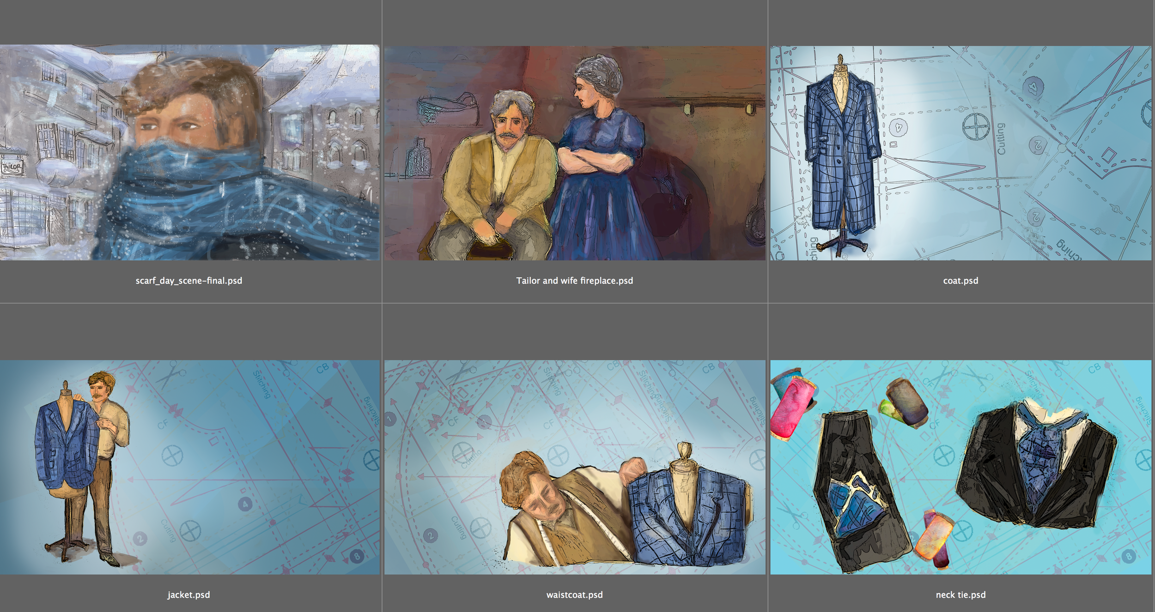Click the Tailor shop sign in scarf scene

point(12,167)
